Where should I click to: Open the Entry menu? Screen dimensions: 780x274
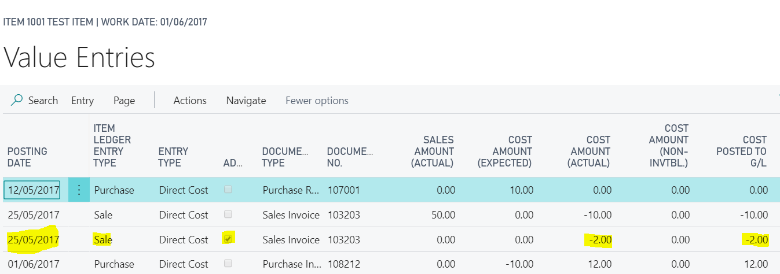(82, 101)
